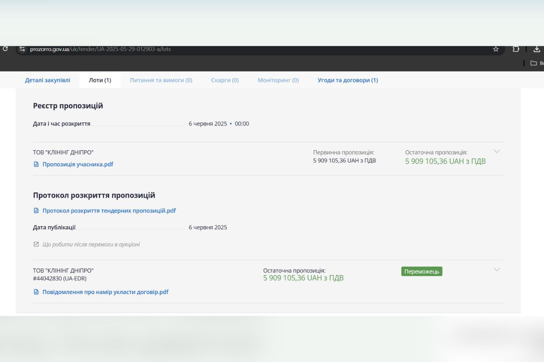This screenshot has height=362, width=544.
Task: Open the Моніторинг (0) tab
Action: click(x=278, y=80)
